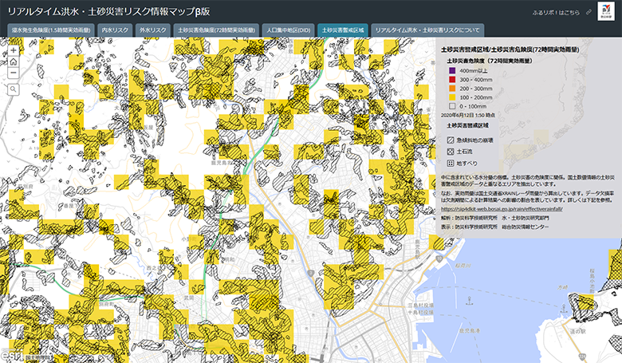Select the 土砂災害警戒区域 tab

[x=342, y=30]
